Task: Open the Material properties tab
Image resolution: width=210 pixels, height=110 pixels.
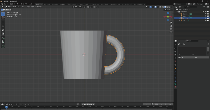Action: [175, 87]
